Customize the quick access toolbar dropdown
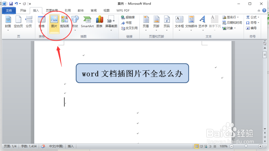 pyautogui.click(x=30, y=4)
